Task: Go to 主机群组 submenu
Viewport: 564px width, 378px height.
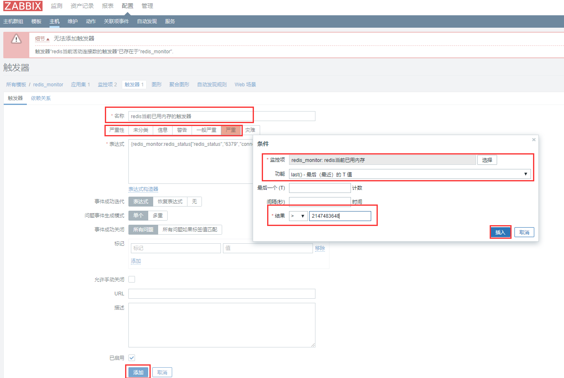Action: tap(13, 21)
